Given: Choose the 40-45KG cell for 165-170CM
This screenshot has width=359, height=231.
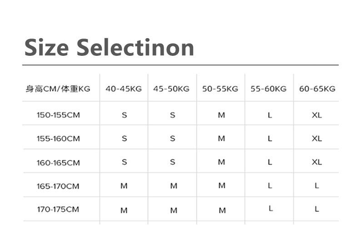Looking at the screenshot, I should click(x=124, y=186).
